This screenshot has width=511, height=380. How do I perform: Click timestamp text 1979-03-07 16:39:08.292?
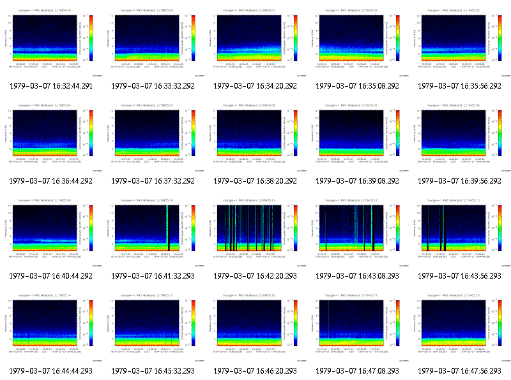pyautogui.click(x=358, y=181)
